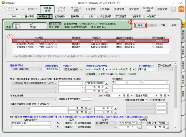Click the form area vertical scrollbar
Screen dimensions: 186x137
[175, 91]
